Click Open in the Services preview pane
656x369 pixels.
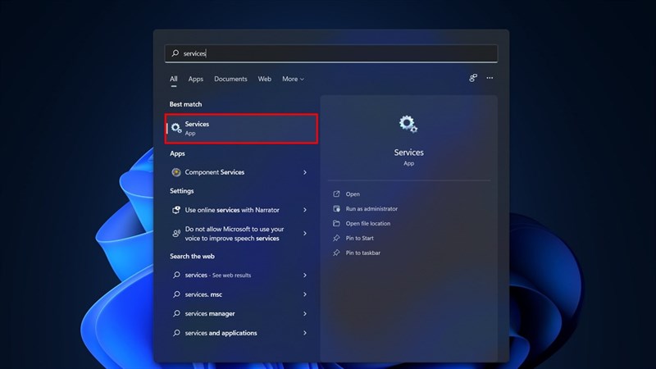tap(353, 194)
